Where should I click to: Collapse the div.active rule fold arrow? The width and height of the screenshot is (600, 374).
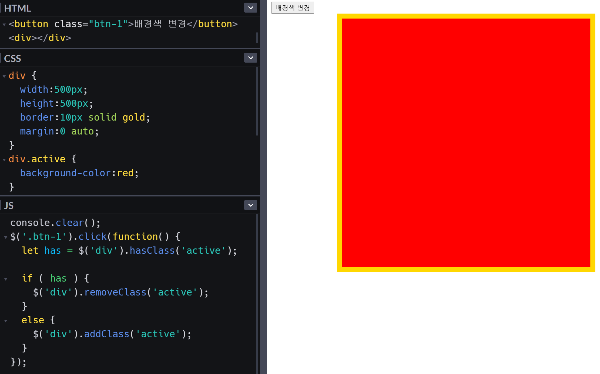[4, 160]
